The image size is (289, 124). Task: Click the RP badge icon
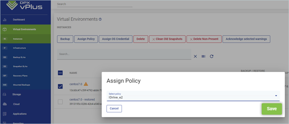5,75
